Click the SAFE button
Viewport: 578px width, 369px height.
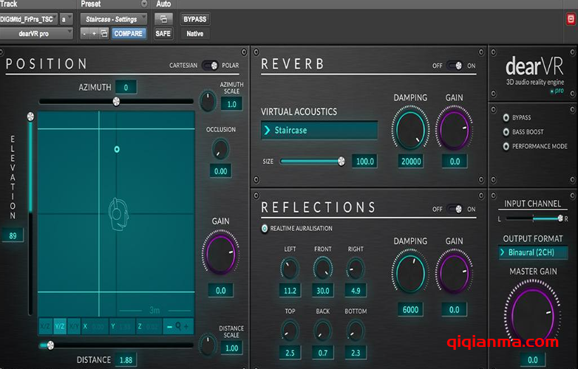tap(163, 33)
